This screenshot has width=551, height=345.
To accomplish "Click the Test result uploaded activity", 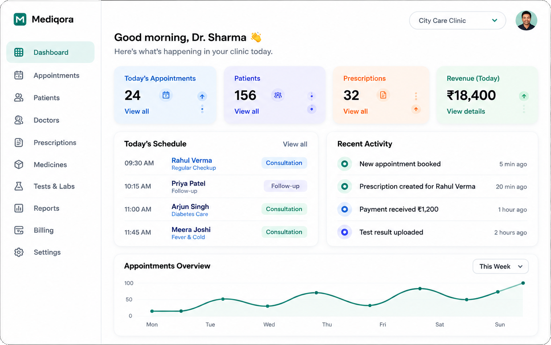I will click(432, 232).
